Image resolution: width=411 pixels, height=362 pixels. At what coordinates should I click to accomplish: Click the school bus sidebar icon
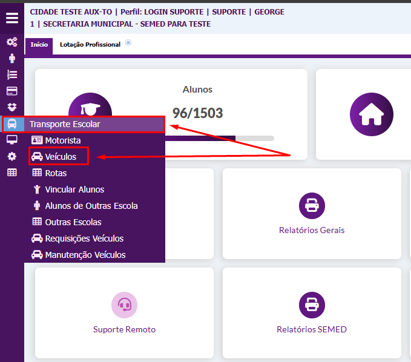(12, 124)
